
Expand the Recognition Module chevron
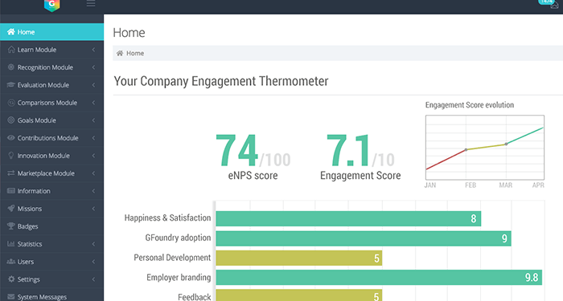93,67
